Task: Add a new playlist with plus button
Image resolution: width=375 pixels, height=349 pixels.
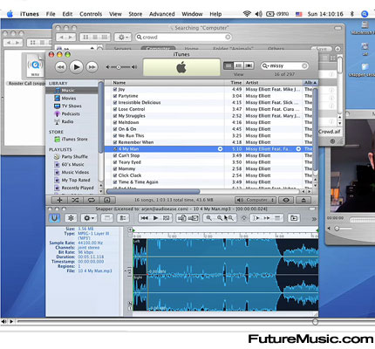Action: (59, 200)
